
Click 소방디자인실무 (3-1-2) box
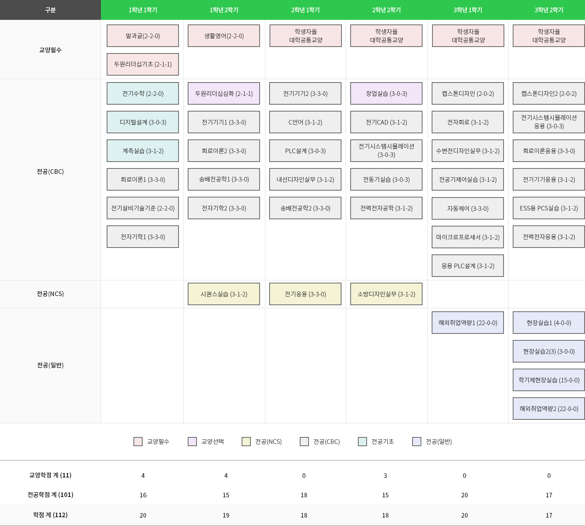coord(386,294)
